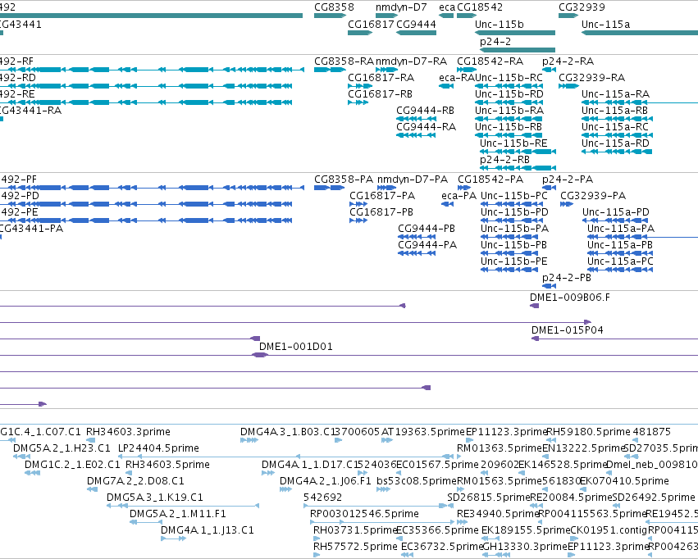
Task: Select the CG9444-PB protein label
Action: [x=427, y=229]
